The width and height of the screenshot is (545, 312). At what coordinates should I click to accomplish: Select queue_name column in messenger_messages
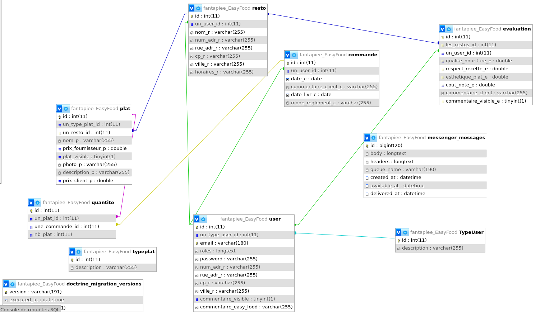click(425, 170)
